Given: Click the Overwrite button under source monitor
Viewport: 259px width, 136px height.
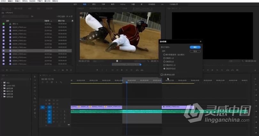Looking at the screenshot, I should 142,70.
